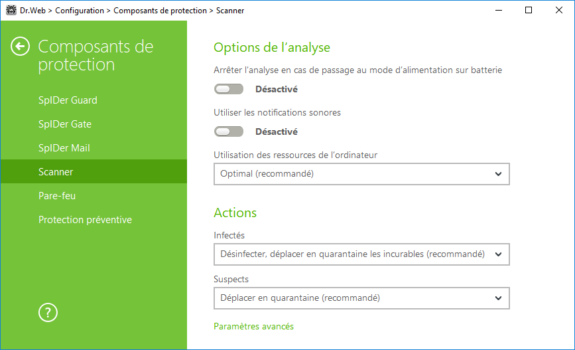Viewport: 575px width, 350px height.
Task: Open help via the question mark icon
Action: (48, 313)
